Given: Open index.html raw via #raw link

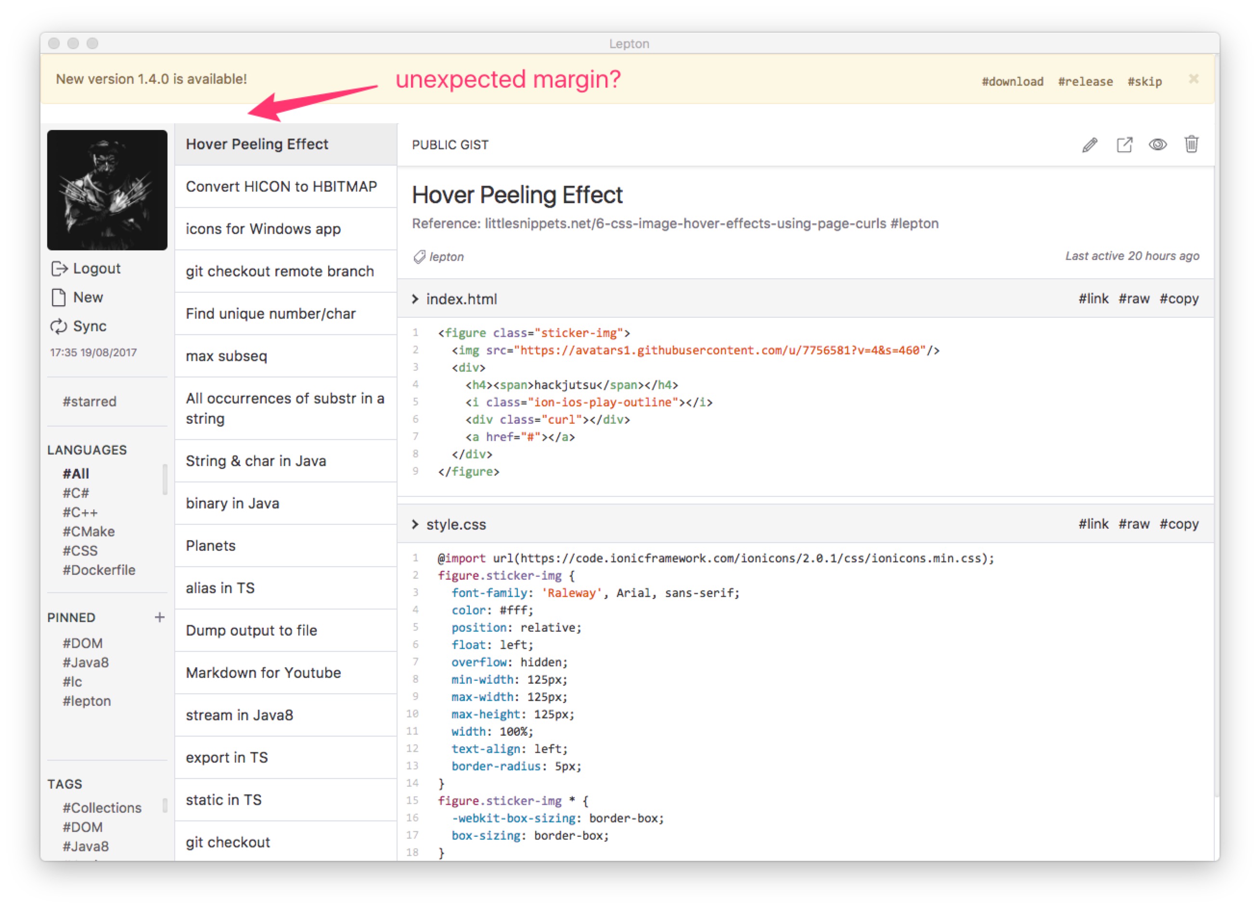Looking at the screenshot, I should pos(1134,299).
